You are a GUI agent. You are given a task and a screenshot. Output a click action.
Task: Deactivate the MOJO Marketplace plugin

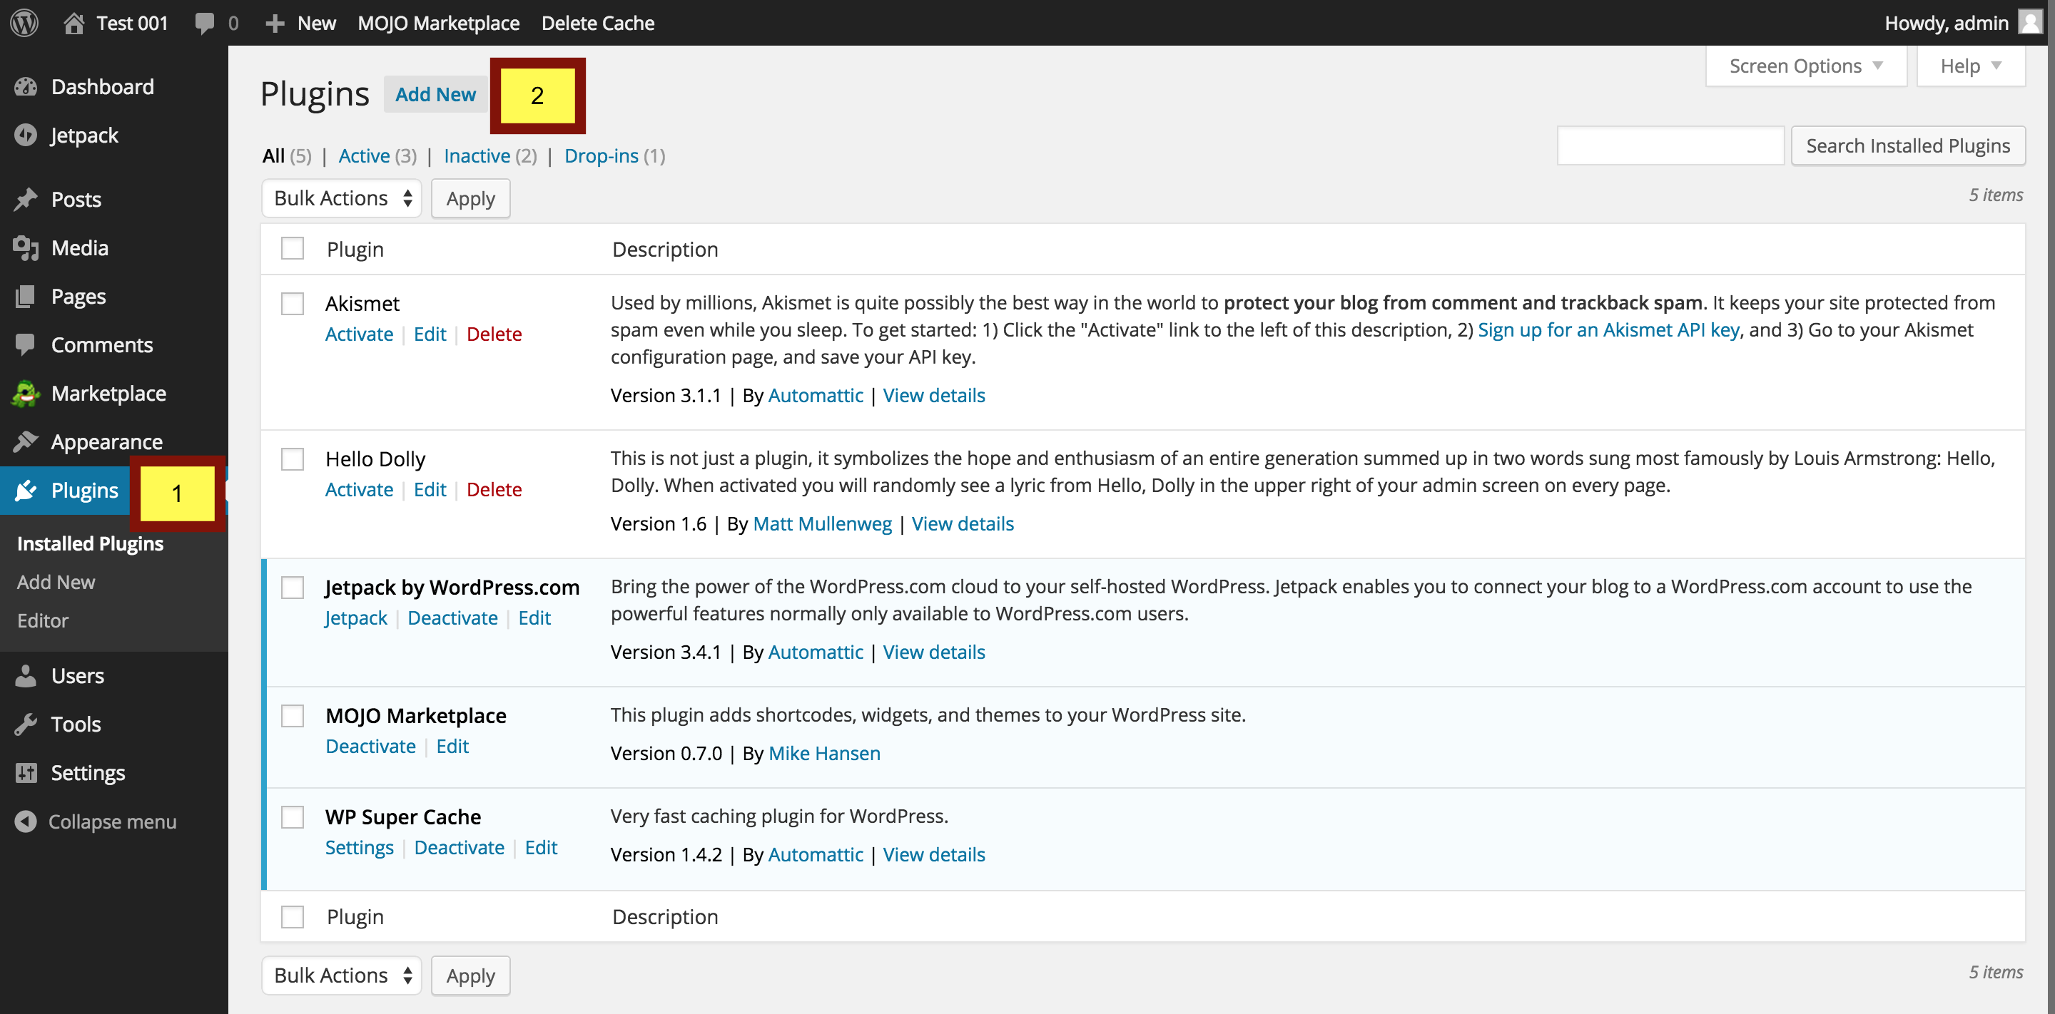[370, 746]
